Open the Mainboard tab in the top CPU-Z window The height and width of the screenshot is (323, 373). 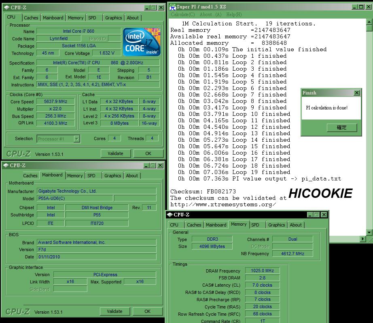pos(53,18)
